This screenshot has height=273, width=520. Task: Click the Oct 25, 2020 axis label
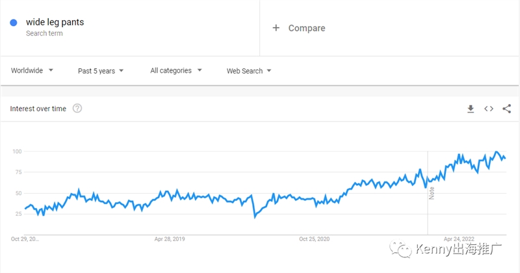pyautogui.click(x=314, y=239)
